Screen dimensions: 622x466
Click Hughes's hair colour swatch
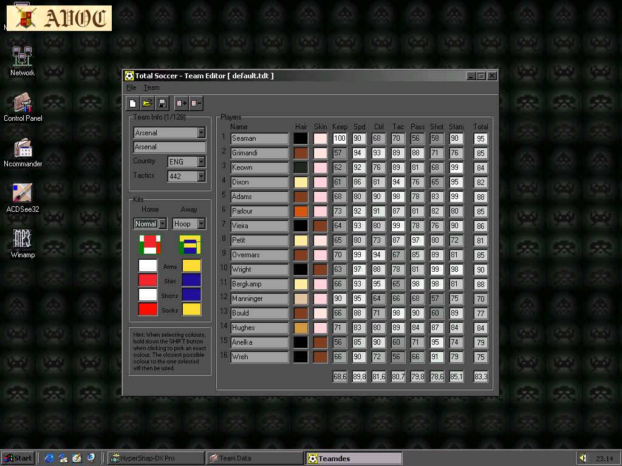tap(301, 328)
